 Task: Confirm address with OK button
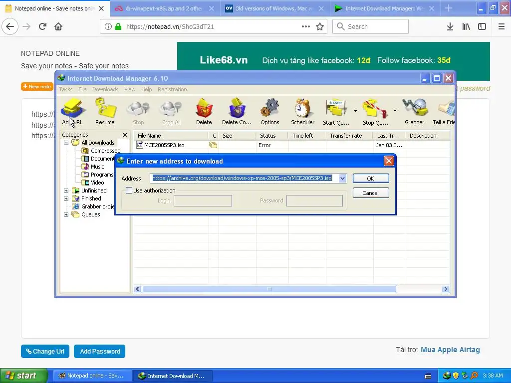tap(371, 179)
